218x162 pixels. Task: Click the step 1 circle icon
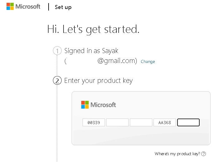pyautogui.click(x=57, y=51)
